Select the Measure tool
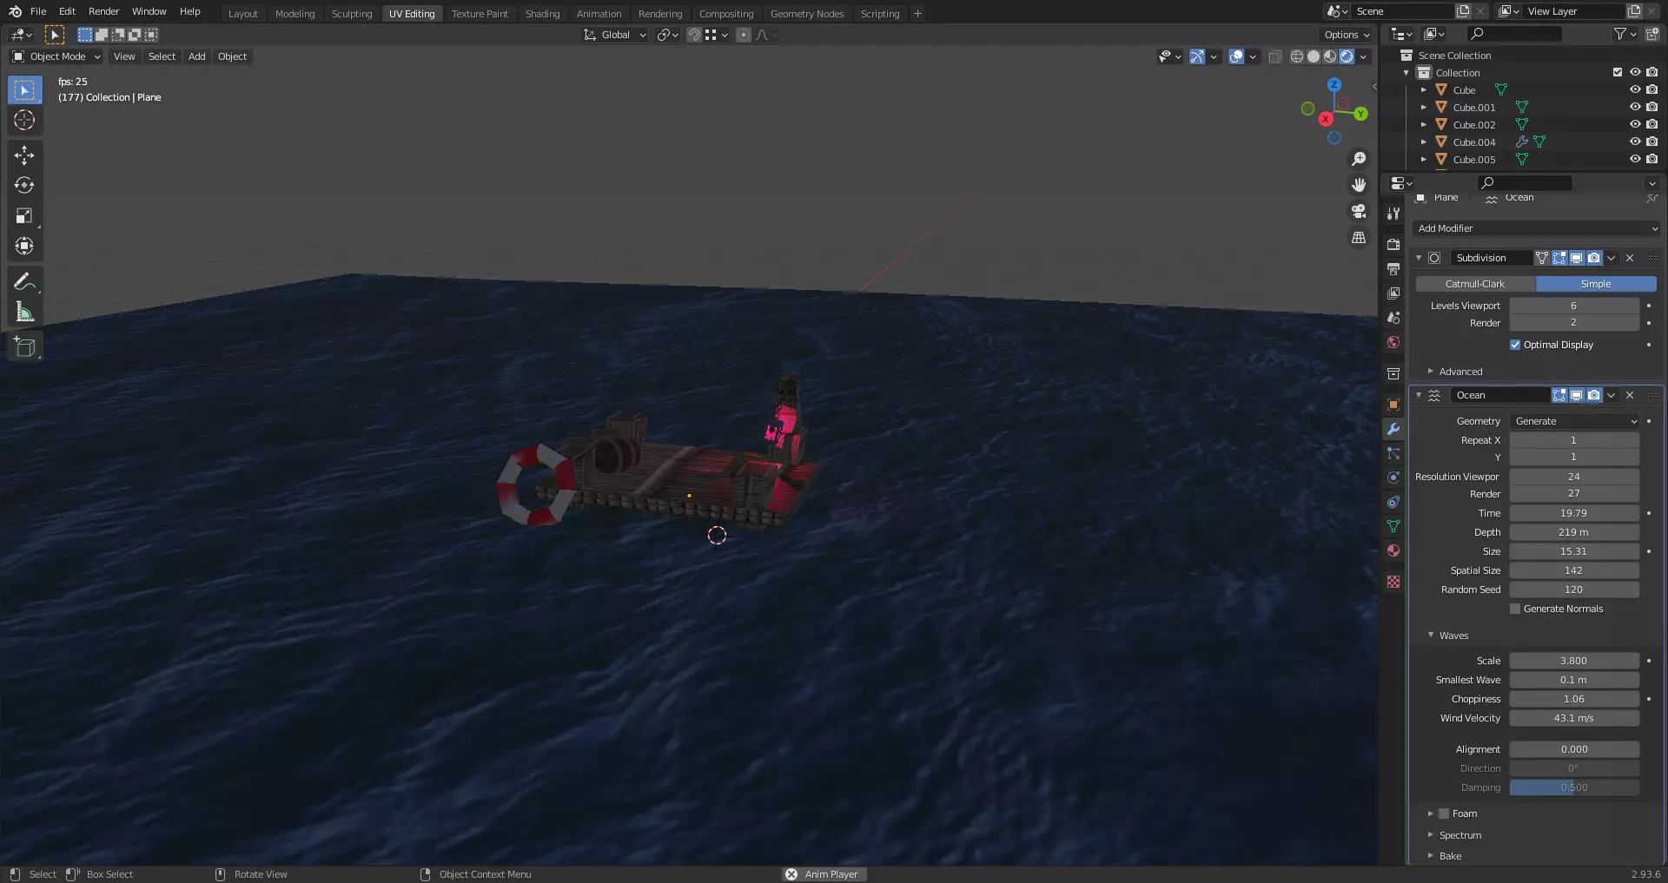 24,312
